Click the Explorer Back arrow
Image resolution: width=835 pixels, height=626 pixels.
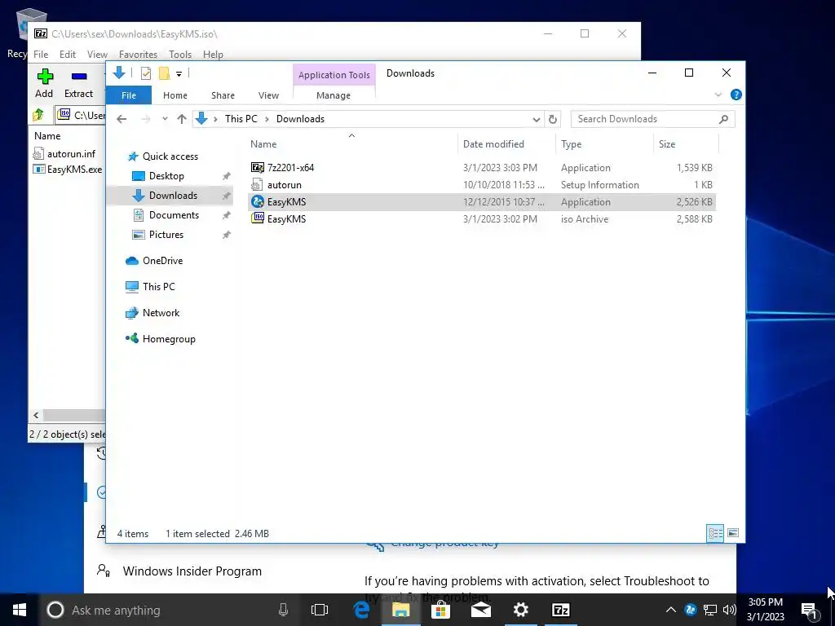(x=121, y=119)
